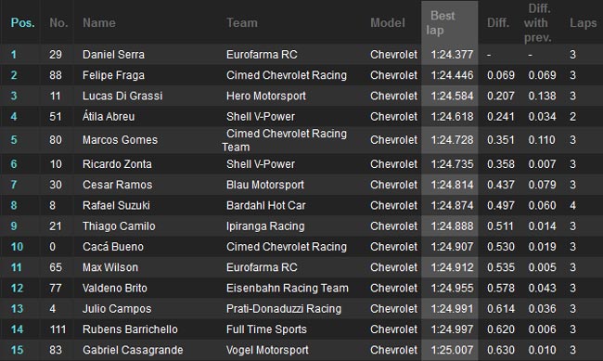Image resolution: width=603 pixels, height=361 pixels.
Task: Click the Hero Motorsport team entry
Action: (x=266, y=96)
